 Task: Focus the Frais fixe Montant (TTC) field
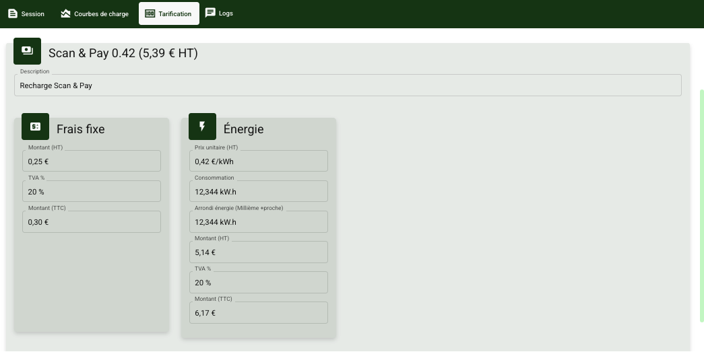coord(92,222)
